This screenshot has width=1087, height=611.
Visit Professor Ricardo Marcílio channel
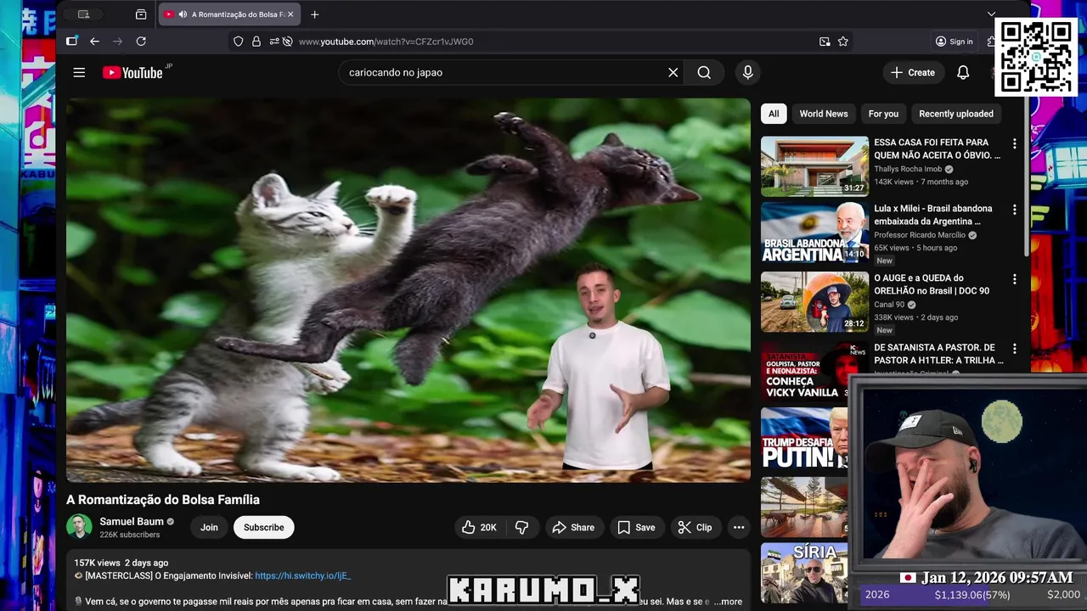921,235
